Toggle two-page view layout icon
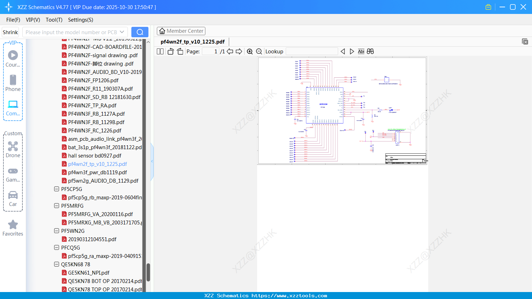Screen dimensions: 532x299 coord(160,51)
